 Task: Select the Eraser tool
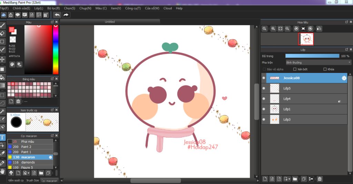[2, 33]
